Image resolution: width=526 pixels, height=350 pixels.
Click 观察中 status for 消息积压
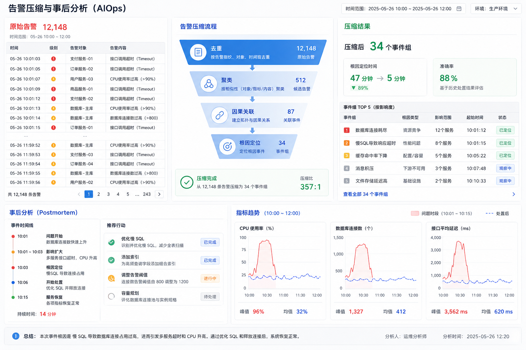click(505, 168)
